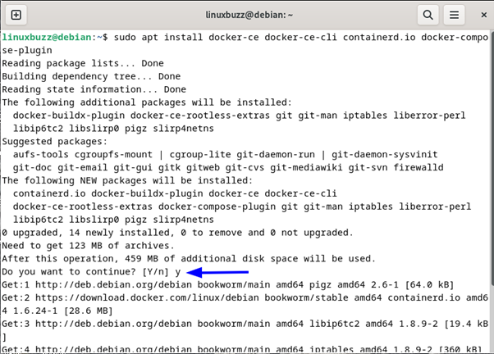Click 'Need to get 123 MB of archives' line
This screenshot has height=354, width=494.
(x=89, y=246)
